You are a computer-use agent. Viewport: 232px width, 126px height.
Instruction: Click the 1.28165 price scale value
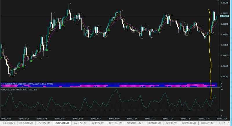(224, 34)
